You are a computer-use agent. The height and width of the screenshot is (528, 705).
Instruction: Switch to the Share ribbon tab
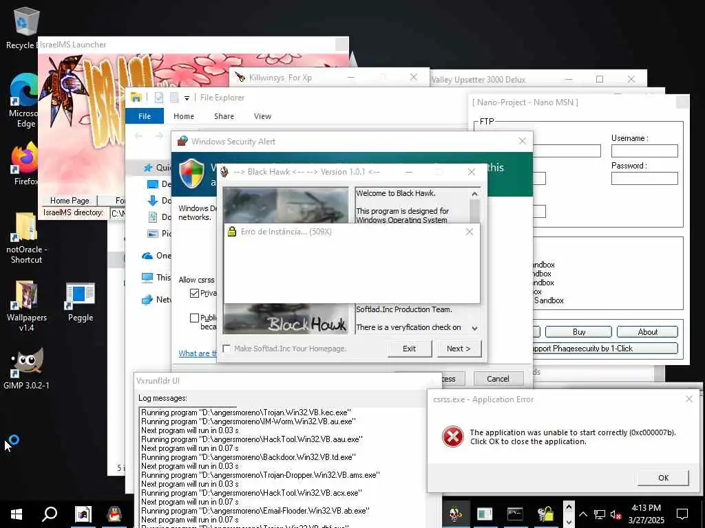coord(224,115)
